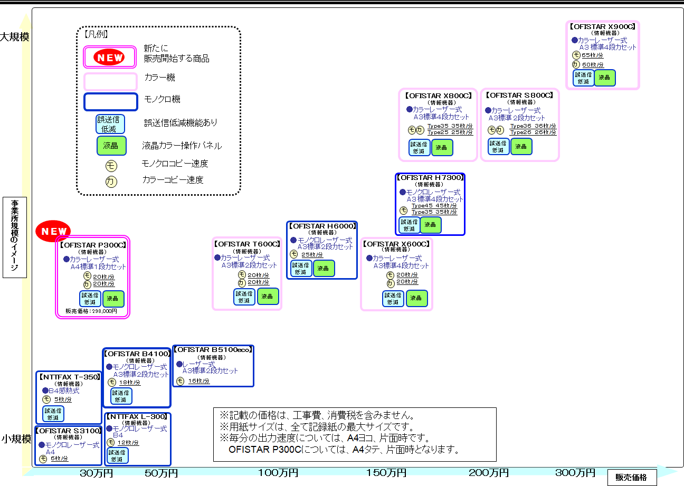Select the 【OFISTAR X800C】 title
This screenshot has height=486, width=684.
tap(438, 96)
